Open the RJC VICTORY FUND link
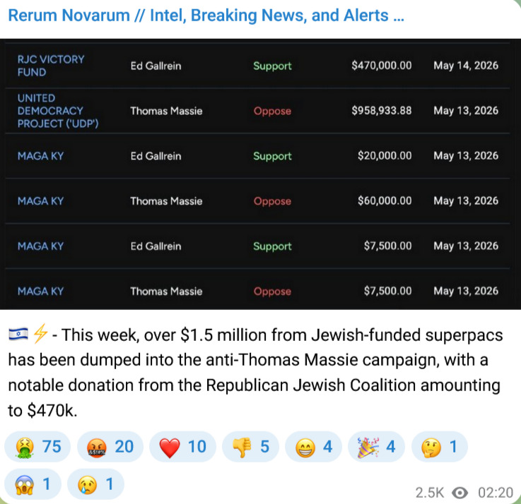This screenshot has height=504, width=521. tap(51, 66)
